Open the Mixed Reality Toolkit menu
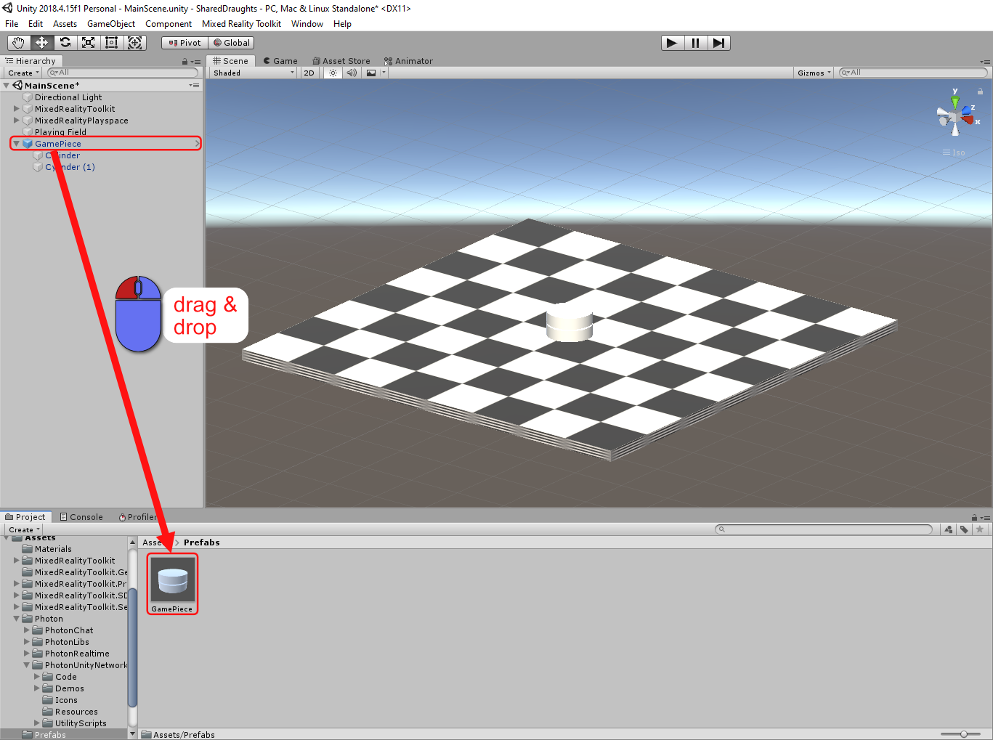 [x=241, y=24]
